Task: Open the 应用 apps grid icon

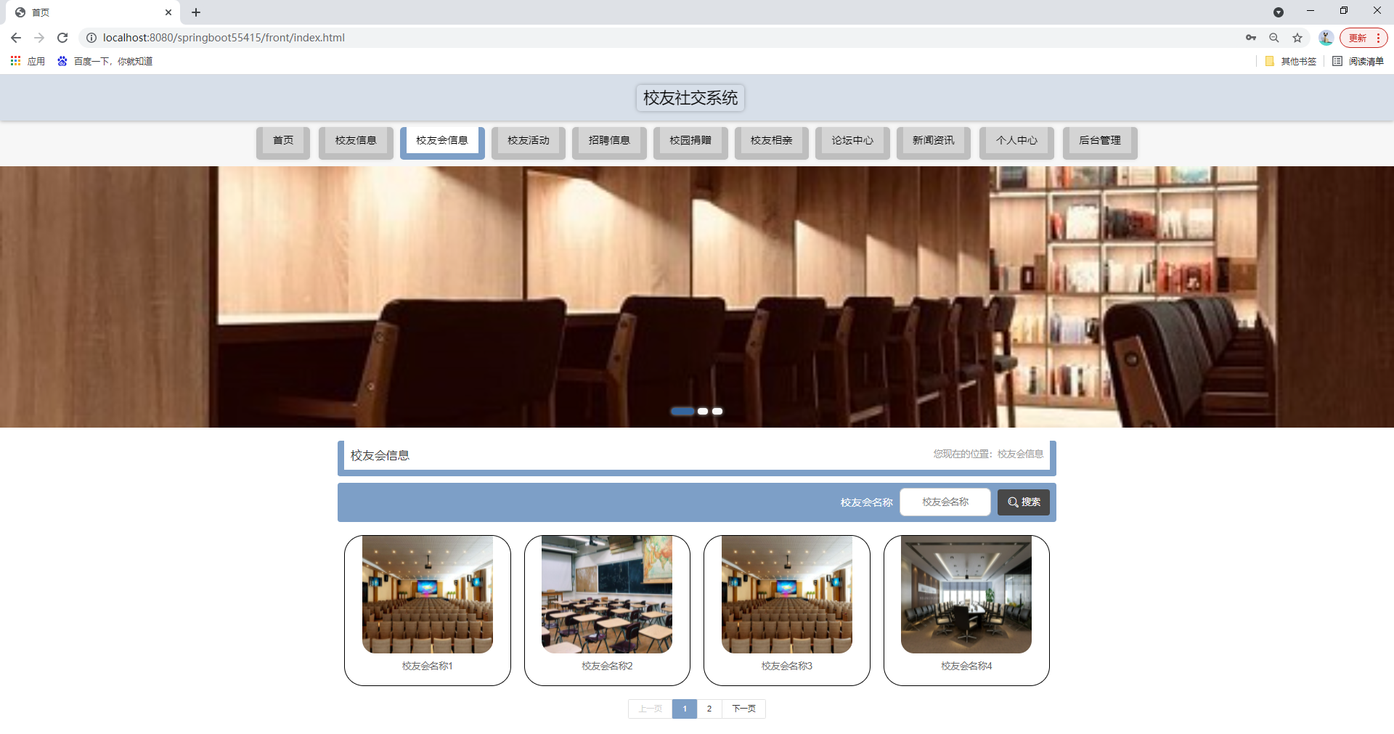Action: (15, 61)
